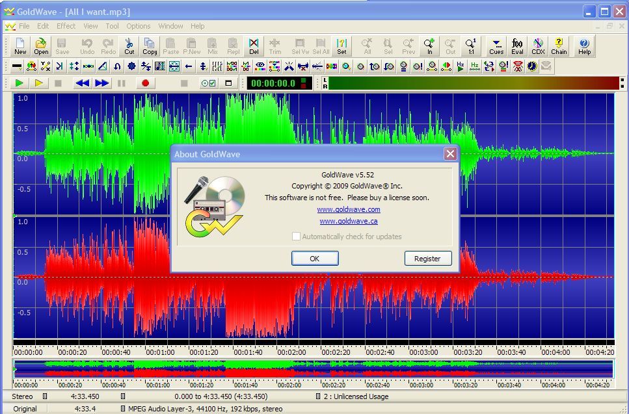Click the Cut scissors toolbar button
Viewport: 629px width, 414px height.
pos(129,46)
